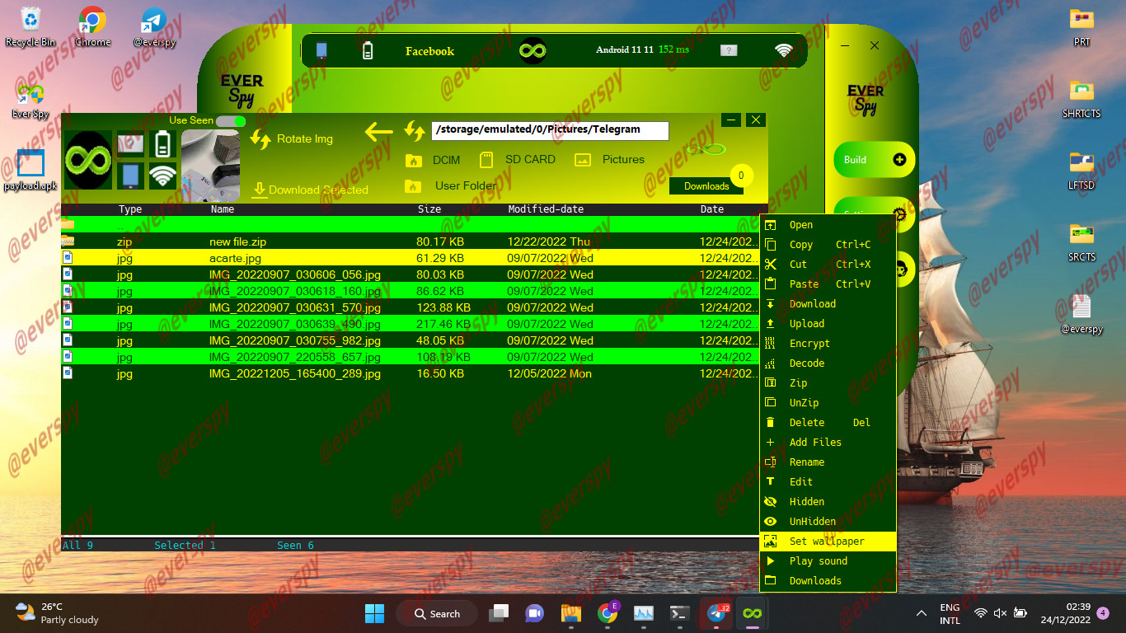This screenshot has height=633, width=1126.
Task: Click the play triangle icon beside Play sound
Action: [x=771, y=561]
